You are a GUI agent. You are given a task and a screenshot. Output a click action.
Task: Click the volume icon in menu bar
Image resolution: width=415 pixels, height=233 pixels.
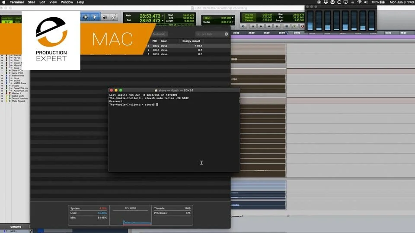[x=366, y=2]
